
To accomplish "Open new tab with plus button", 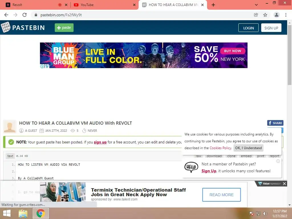I will [213, 5].
